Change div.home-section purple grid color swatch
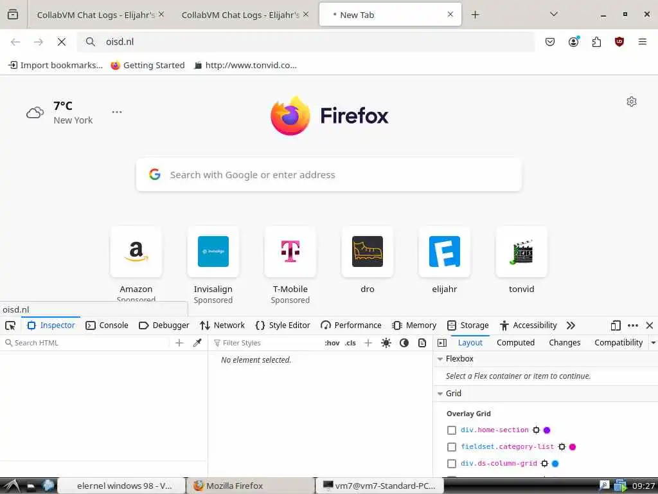The height and width of the screenshot is (494, 658). [547, 430]
